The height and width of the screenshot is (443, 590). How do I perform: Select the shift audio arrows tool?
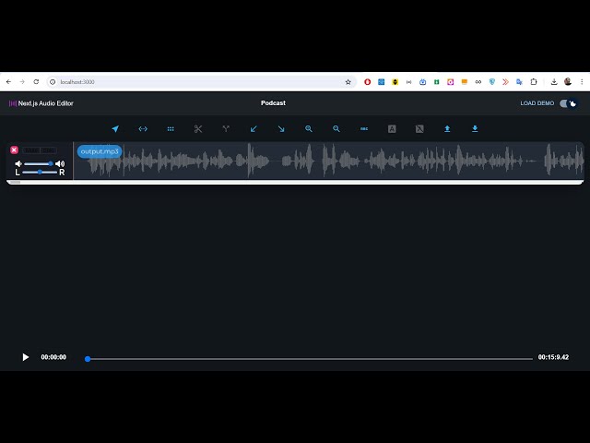143,129
